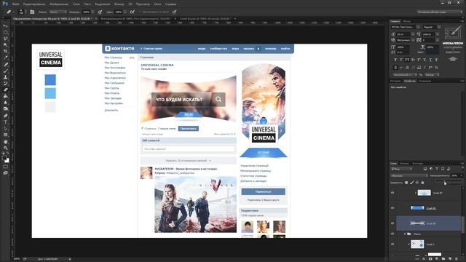Click the text color swatch in Character panel
This screenshot has width=466, height=262.
432,52
